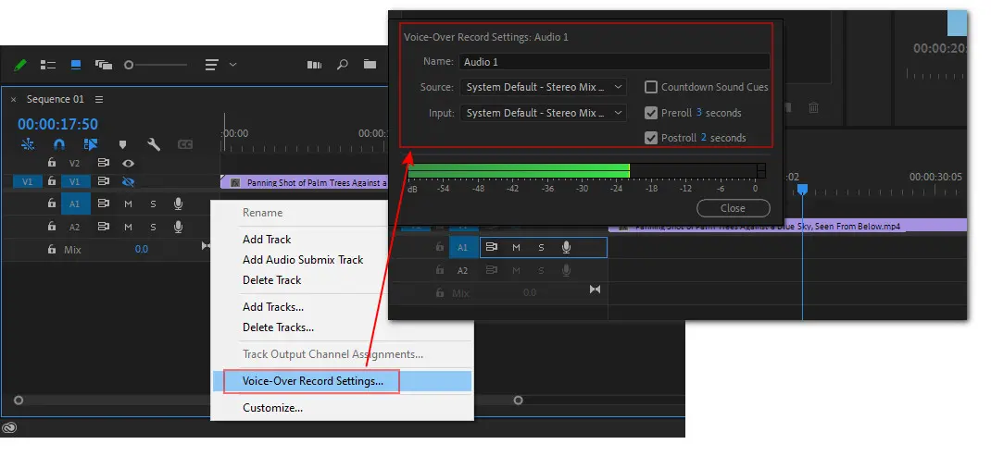This screenshot has height=469, width=991.
Task: Click Preroll 3 seconds value
Action: click(699, 112)
